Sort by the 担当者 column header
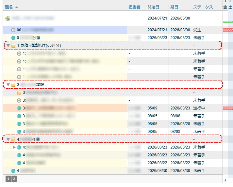The image size is (233, 187). click(x=134, y=7)
